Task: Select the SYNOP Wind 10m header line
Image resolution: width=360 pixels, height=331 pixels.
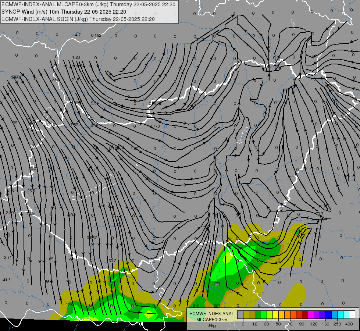Action: (x=64, y=12)
